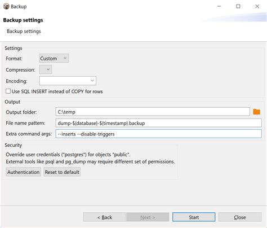Click the 'Encoding:' label
This screenshot has width=267, height=228.
16,81
